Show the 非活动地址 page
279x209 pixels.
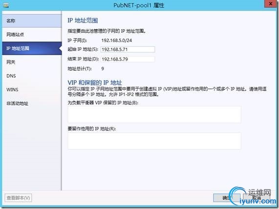coord(32,104)
